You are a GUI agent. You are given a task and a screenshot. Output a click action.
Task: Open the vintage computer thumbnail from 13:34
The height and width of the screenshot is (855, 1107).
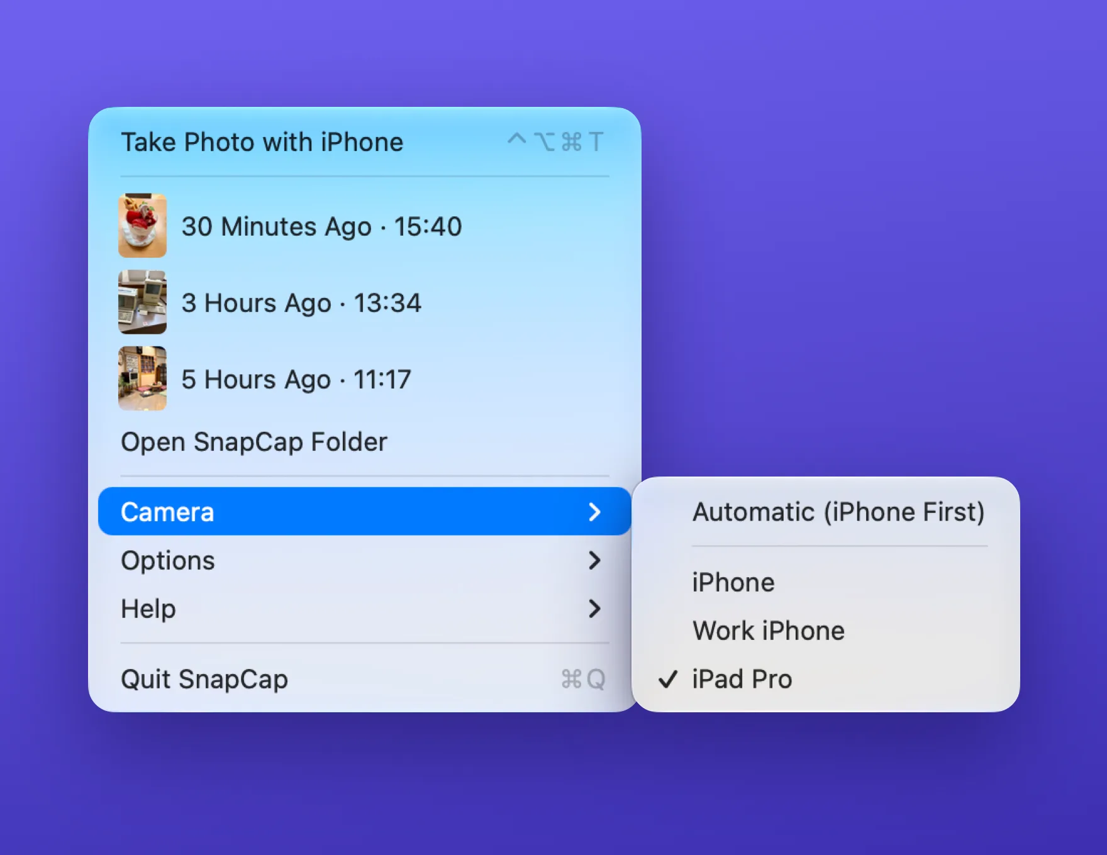point(143,302)
